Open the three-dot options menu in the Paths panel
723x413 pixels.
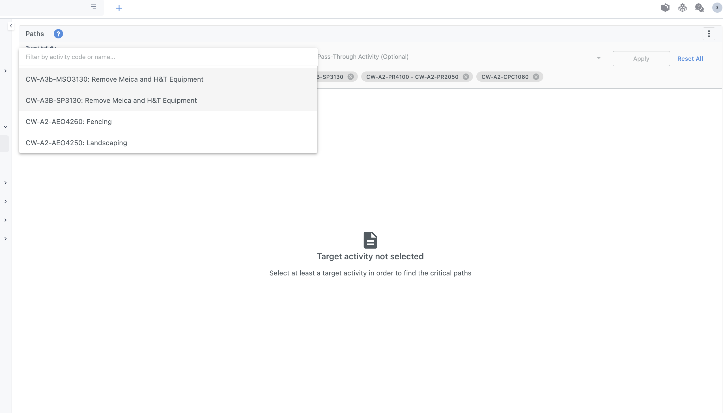709,34
